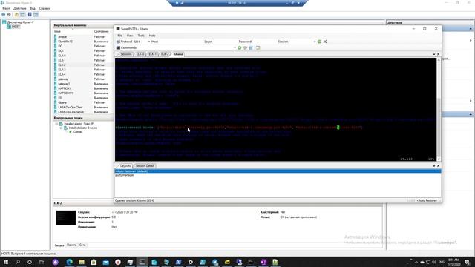Open Microsoft Edge from the taskbar
Screen dimensions: 475x267
[x=69, y=262]
